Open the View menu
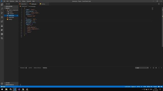 tap(17, 1)
